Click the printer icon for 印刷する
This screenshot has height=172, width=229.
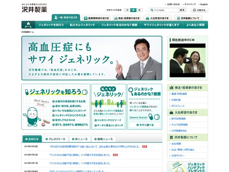coord(194,10)
